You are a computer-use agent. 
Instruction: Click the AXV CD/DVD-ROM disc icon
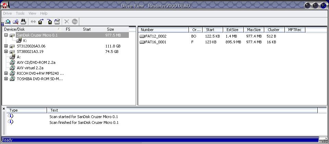pyautogui.click(x=12, y=62)
